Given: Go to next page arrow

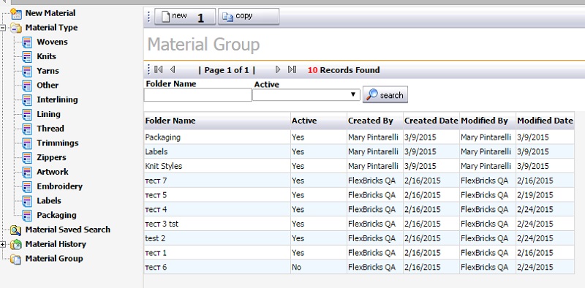Looking at the screenshot, I should point(278,69).
